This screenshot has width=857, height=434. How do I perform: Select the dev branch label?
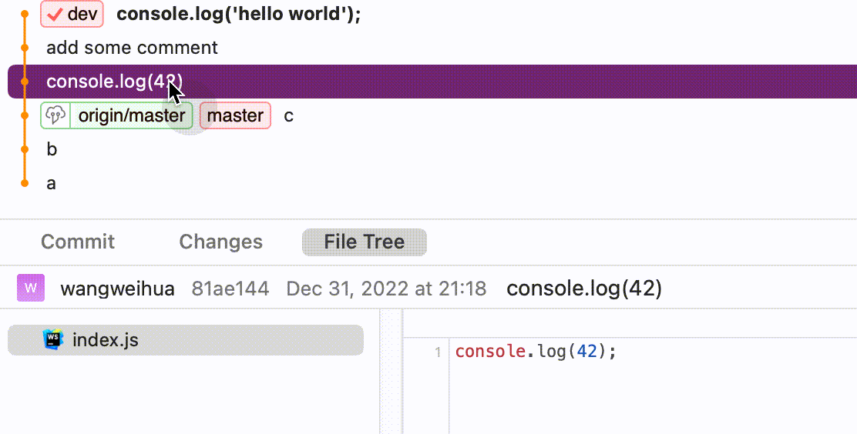pos(72,14)
